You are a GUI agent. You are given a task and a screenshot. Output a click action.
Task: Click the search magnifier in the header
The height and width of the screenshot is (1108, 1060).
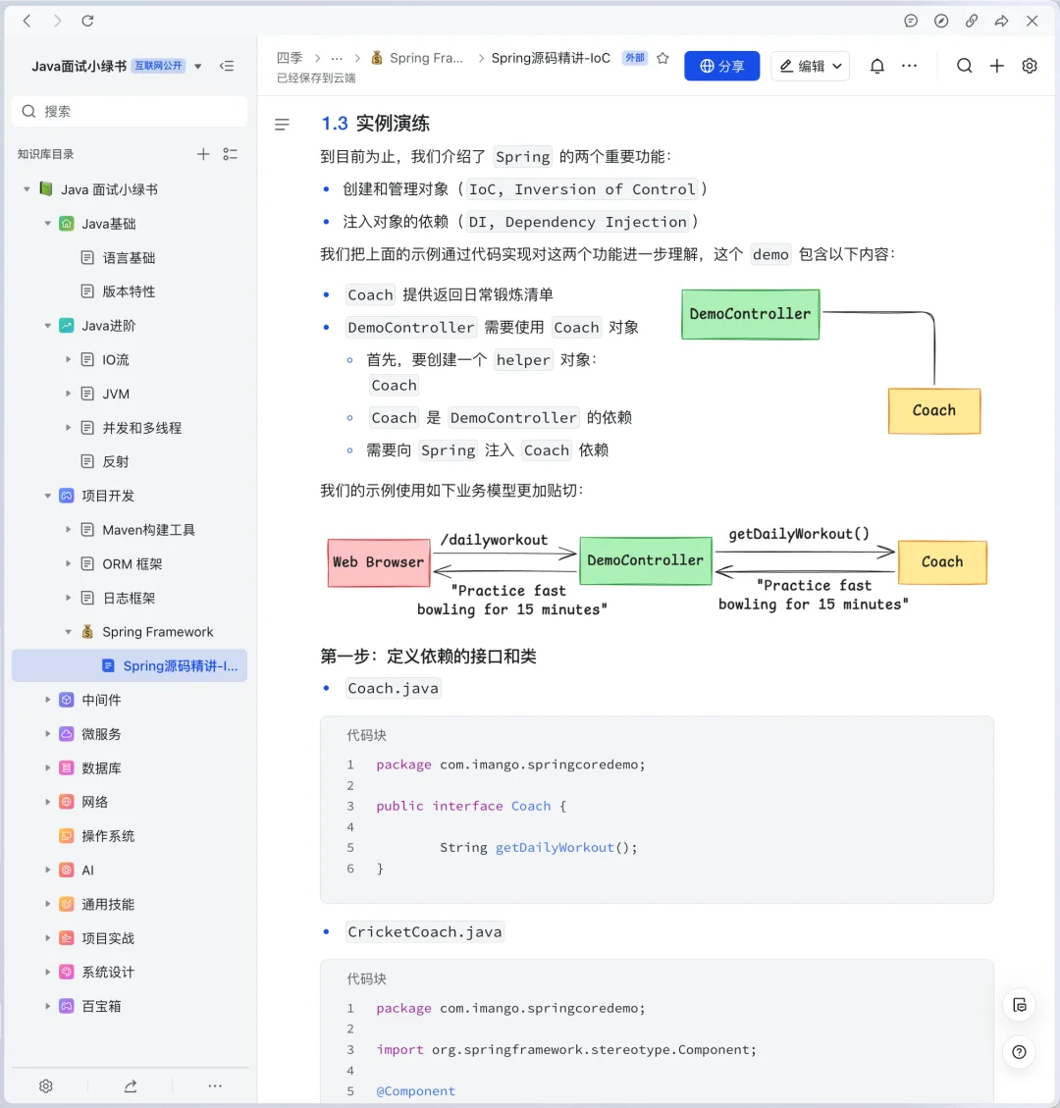click(965, 66)
